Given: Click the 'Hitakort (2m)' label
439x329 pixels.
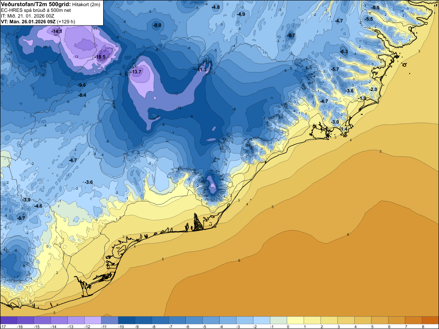Looking at the screenshot, I should [85, 4].
